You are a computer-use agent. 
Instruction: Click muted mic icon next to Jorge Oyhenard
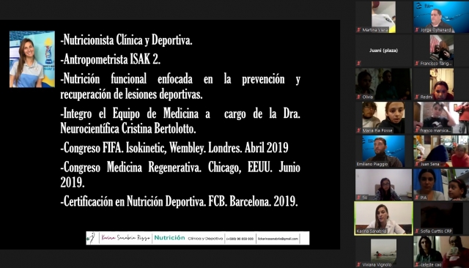417,30
